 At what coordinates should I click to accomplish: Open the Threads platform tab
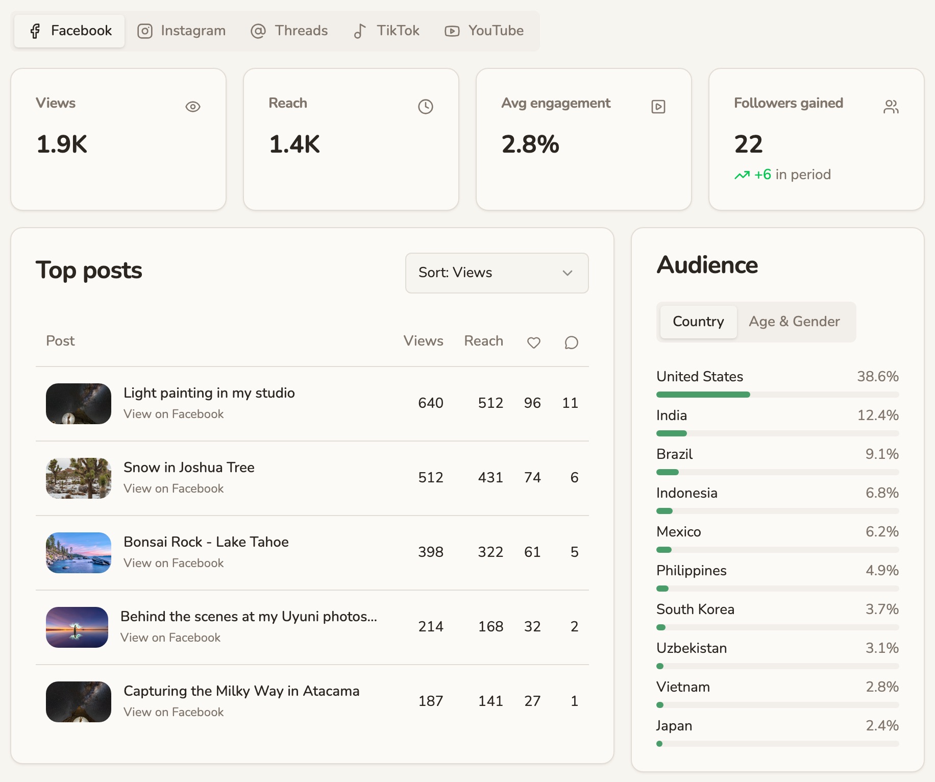289,31
